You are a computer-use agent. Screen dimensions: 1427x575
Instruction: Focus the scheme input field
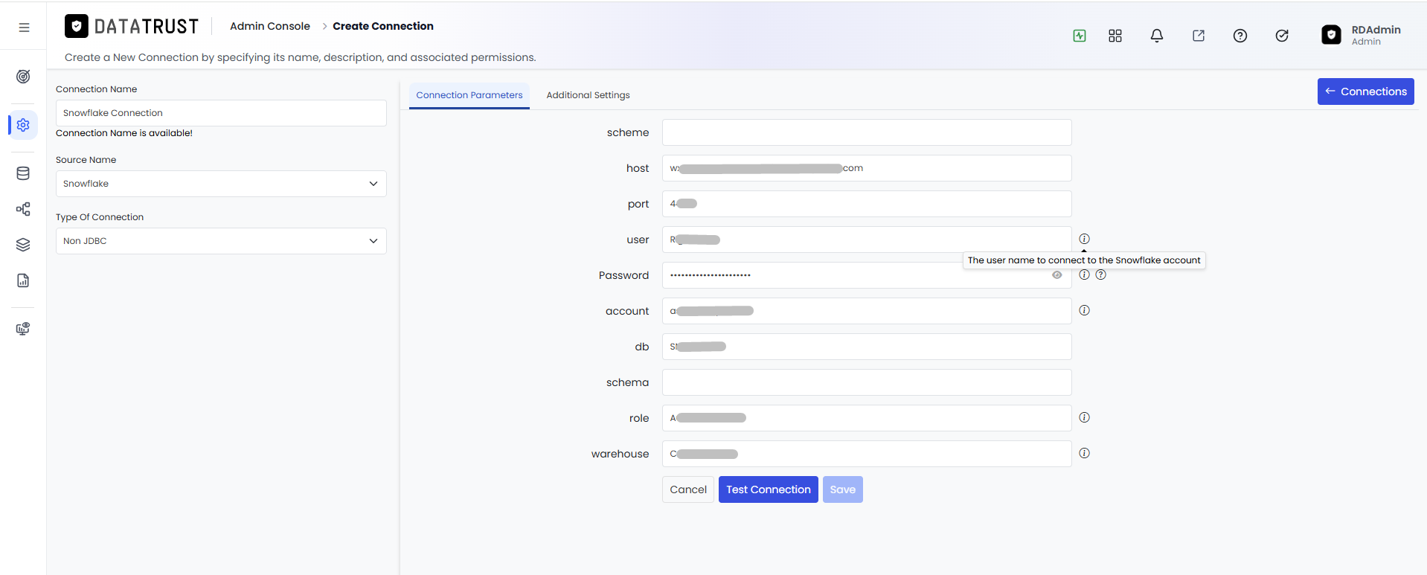[867, 132]
